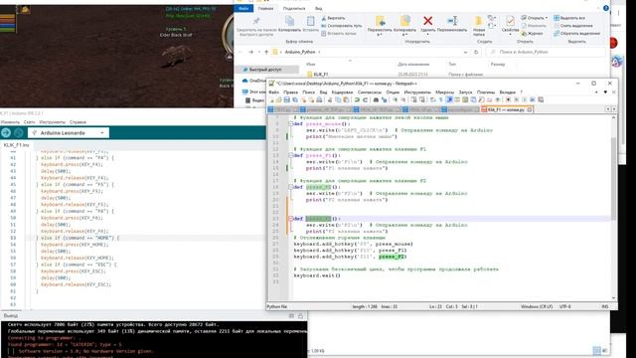Screen dimensions: 636x358
Task: Collapse the function fold marker on line 23
Action: point(290,219)
